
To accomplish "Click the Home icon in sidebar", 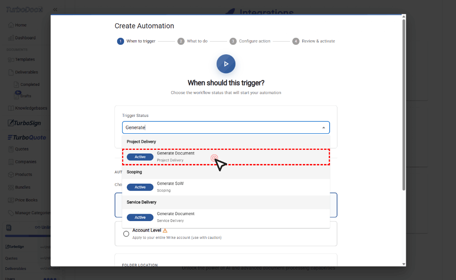I will pos(11,25).
